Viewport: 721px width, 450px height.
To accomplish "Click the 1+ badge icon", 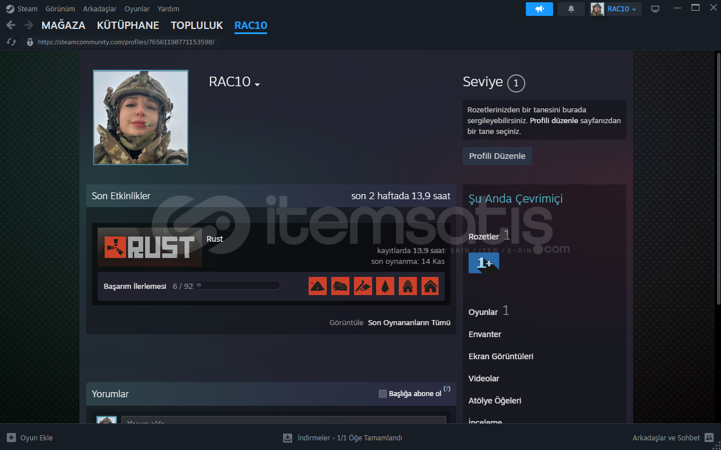I will coord(484,263).
